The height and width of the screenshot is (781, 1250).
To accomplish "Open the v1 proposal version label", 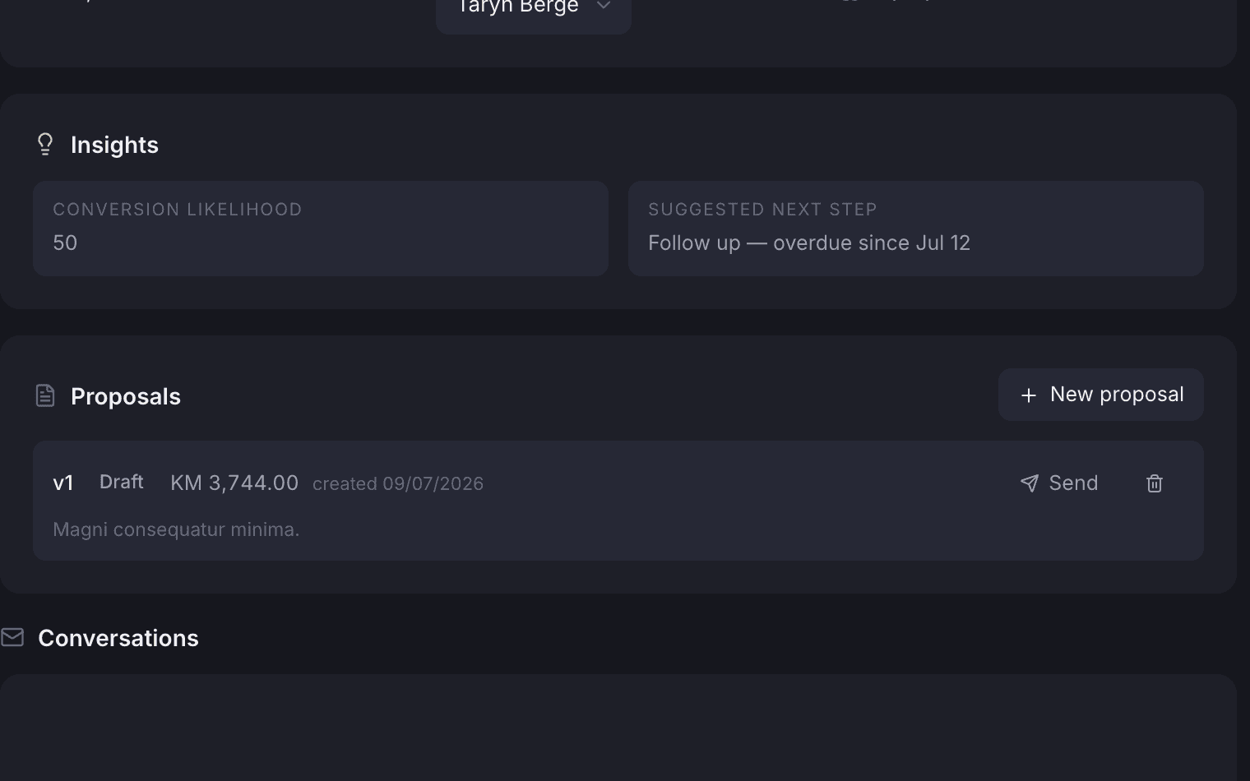I will 63,483.
